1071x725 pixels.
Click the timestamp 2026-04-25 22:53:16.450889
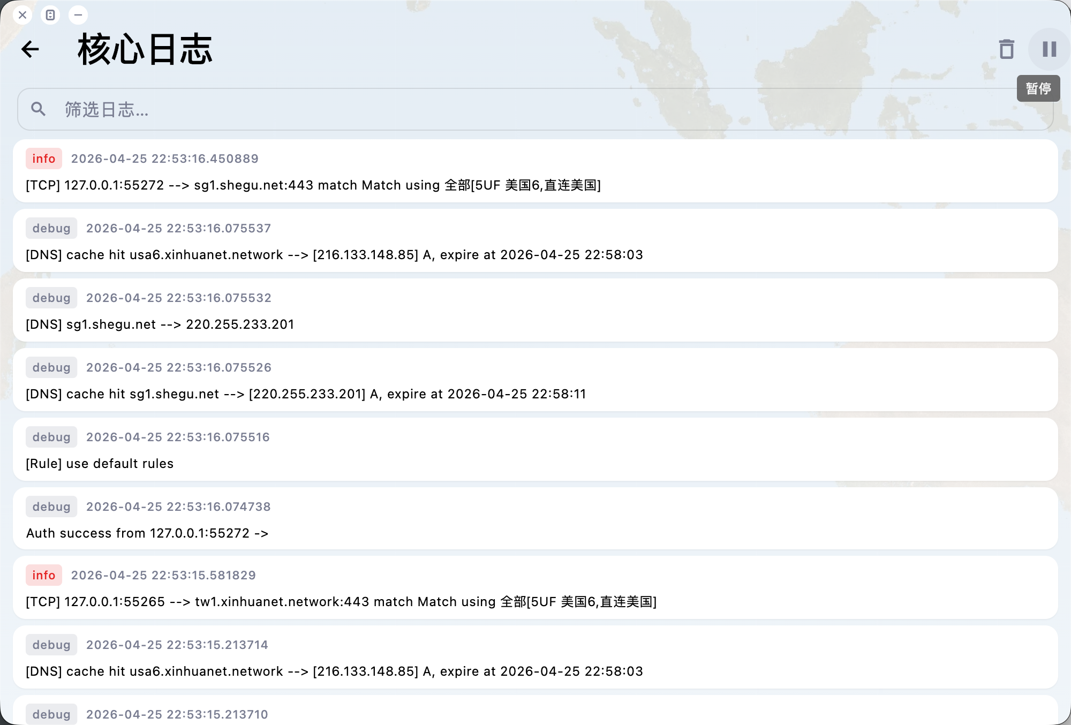(x=165, y=158)
